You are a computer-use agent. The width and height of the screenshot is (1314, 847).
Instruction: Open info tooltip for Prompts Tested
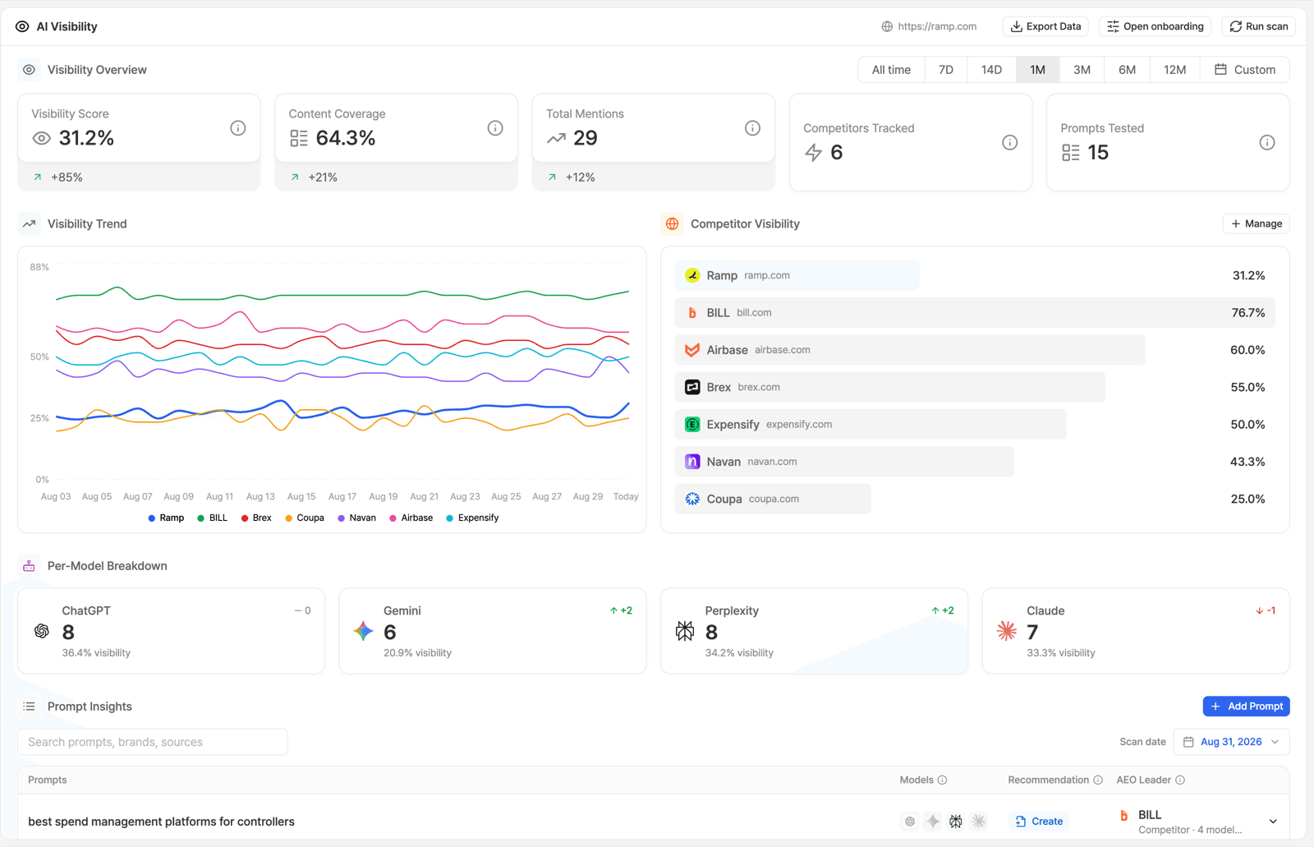pos(1267,143)
